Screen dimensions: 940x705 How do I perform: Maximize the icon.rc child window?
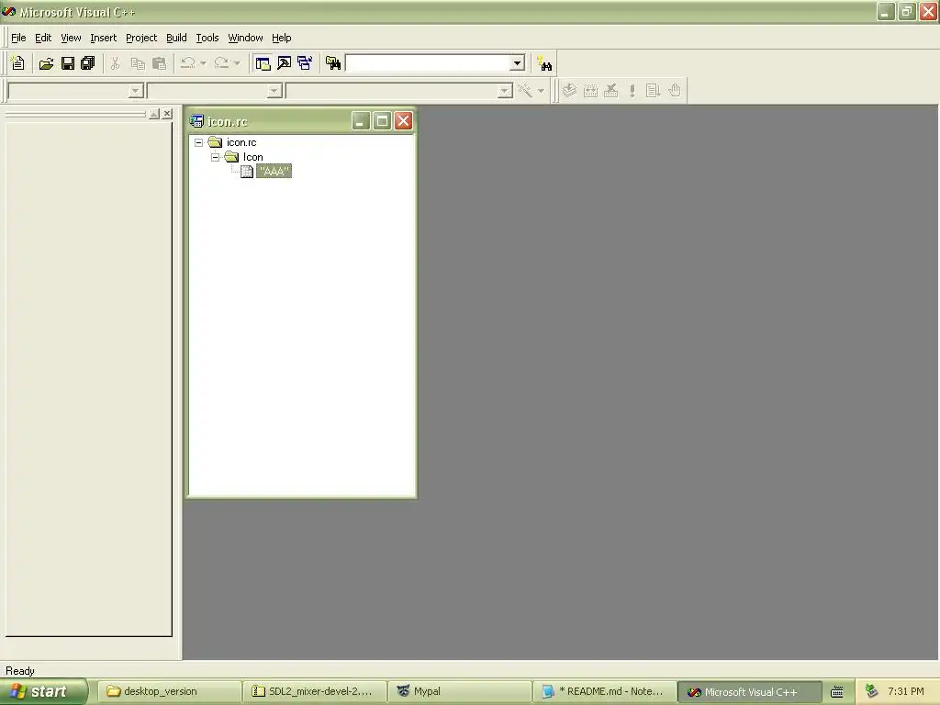pos(382,121)
